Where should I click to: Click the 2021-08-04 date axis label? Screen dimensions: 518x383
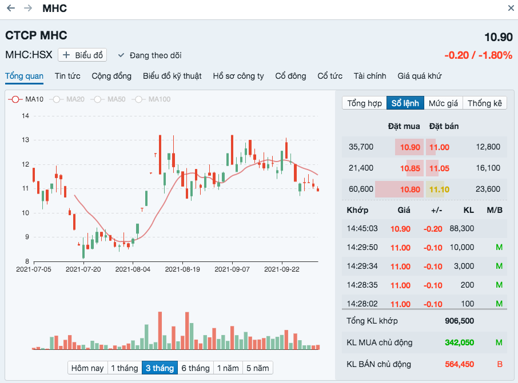pyautogui.click(x=133, y=269)
